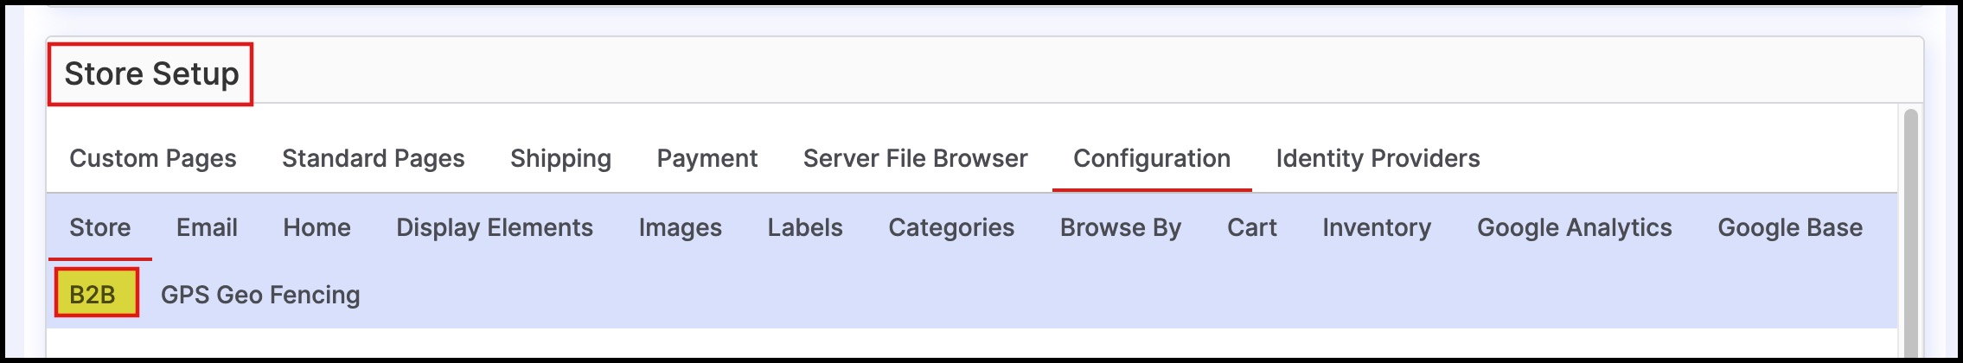The width and height of the screenshot is (1963, 363).
Task: Open the Labels sub-tab
Action: coord(805,227)
